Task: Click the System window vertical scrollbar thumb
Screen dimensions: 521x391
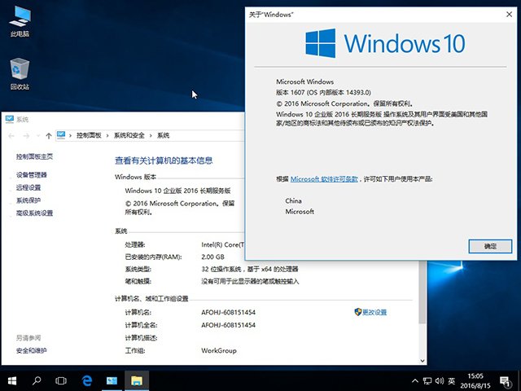Action: tap(422, 292)
